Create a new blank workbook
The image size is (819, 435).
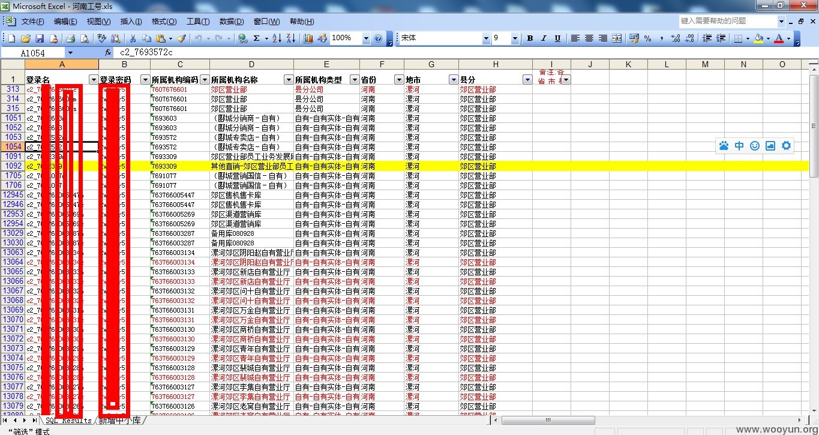click(11, 38)
